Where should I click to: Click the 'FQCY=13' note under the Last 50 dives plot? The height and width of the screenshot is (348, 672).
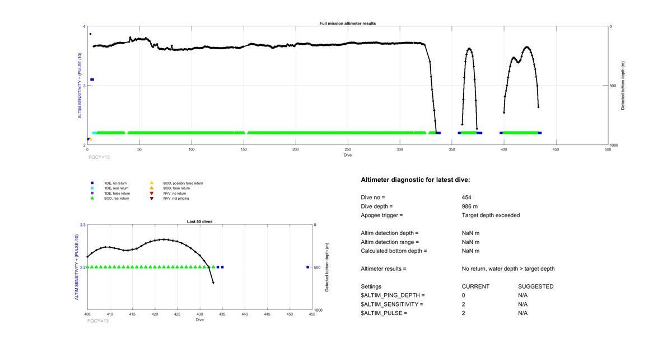tap(98, 321)
